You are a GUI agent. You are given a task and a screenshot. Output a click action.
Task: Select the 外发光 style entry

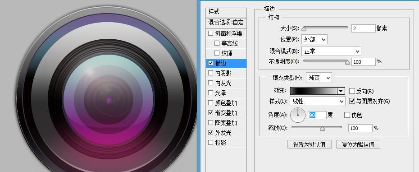[x=223, y=133]
